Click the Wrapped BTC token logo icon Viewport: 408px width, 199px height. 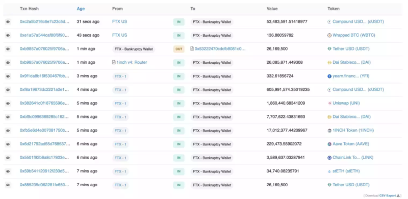[x=329, y=35]
